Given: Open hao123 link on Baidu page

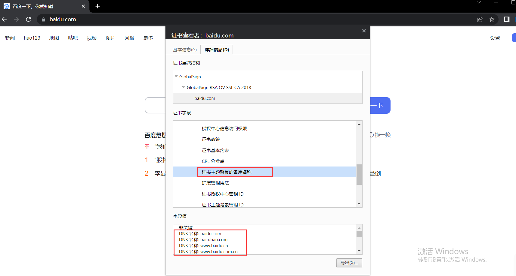Looking at the screenshot, I should (x=32, y=38).
